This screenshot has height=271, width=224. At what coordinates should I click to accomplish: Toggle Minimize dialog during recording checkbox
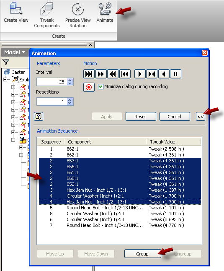click(x=100, y=86)
